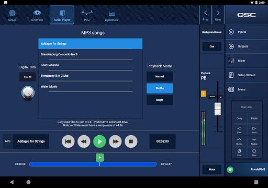Click the total duration 00:04:47

166,164
